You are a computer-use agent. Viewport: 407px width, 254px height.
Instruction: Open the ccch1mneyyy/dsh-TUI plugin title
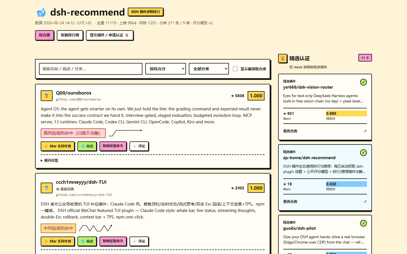(x=81, y=182)
